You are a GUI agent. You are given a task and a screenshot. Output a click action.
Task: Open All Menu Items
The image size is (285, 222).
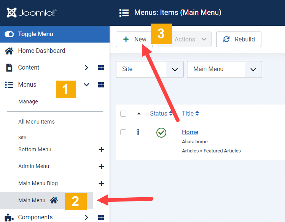[x=37, y=122]
